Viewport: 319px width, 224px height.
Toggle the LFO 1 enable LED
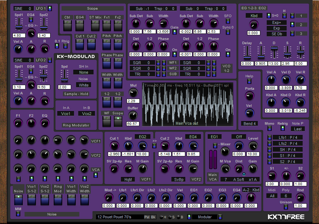point(50,8)
